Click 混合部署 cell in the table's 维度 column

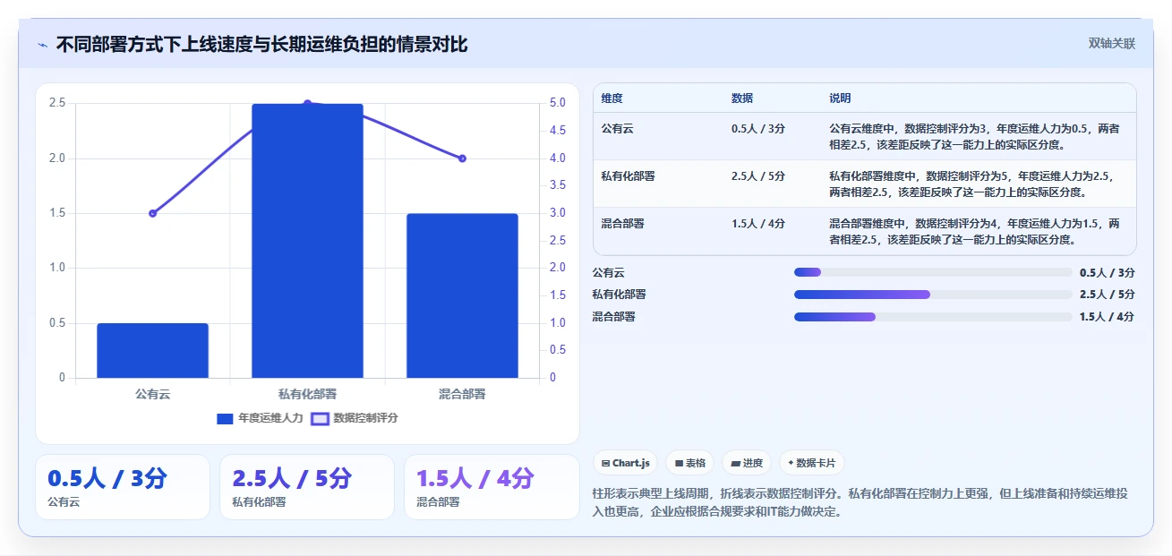point(623,224)
